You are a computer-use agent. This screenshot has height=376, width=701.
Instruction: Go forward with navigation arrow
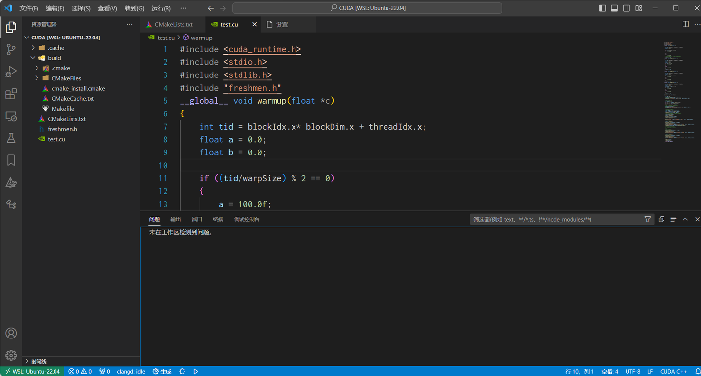[223, 8]
